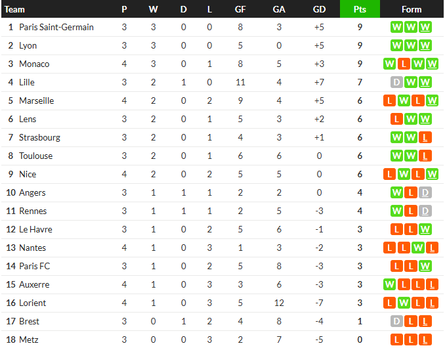Click Auxerre's green W form badge
445x350 pixels.
389,284
